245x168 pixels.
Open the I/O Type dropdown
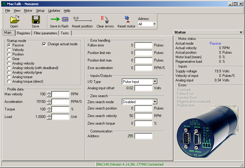(155, 81)
